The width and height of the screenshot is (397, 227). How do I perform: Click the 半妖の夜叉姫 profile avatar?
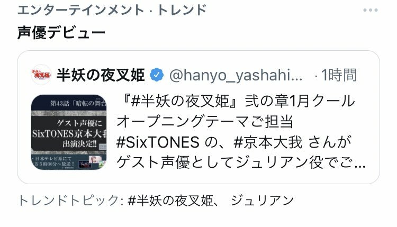coord(41,75)
